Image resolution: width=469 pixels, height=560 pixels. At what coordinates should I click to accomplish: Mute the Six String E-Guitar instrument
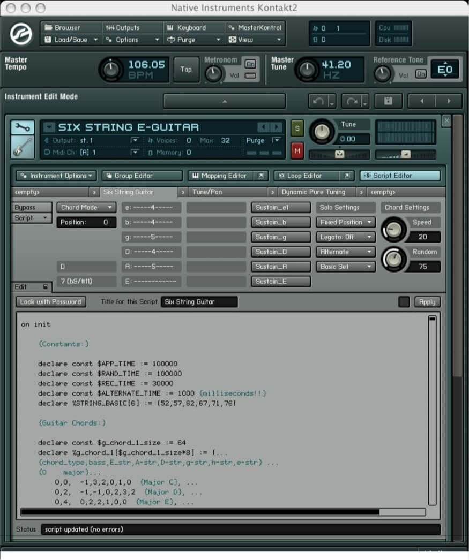pos(297,151)
